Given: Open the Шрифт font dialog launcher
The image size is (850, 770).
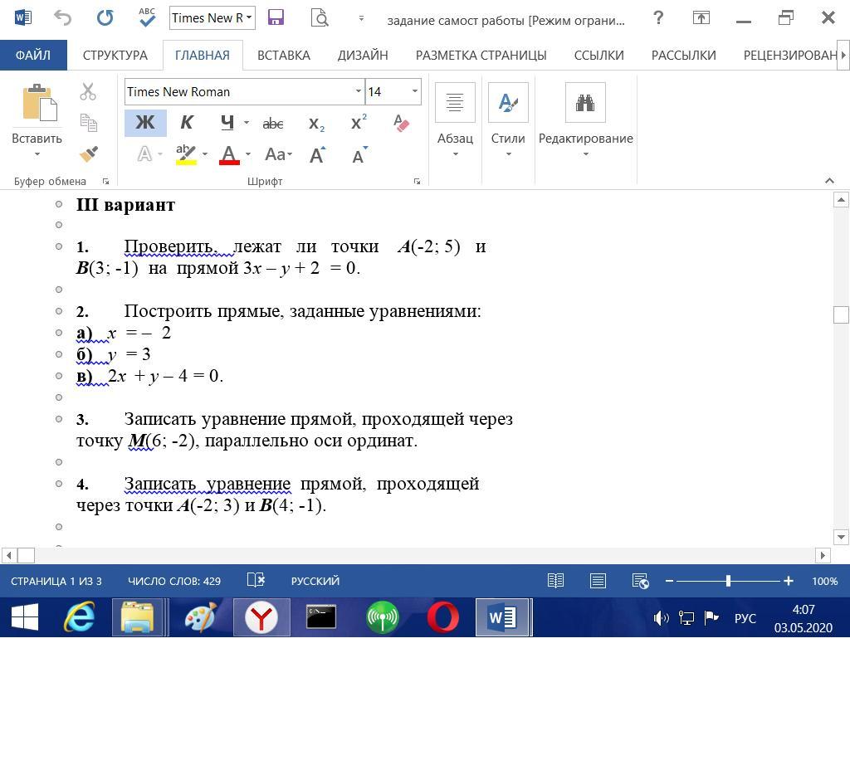Looking at the screenshot, I should pyautogui.click(x=417, y=182).
